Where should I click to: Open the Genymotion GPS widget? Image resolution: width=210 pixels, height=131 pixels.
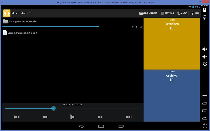click(204, 17)
